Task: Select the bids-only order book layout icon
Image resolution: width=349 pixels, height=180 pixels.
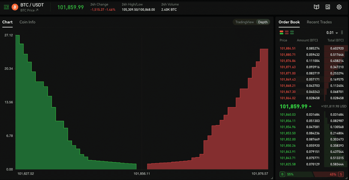Action: (292, 32)
